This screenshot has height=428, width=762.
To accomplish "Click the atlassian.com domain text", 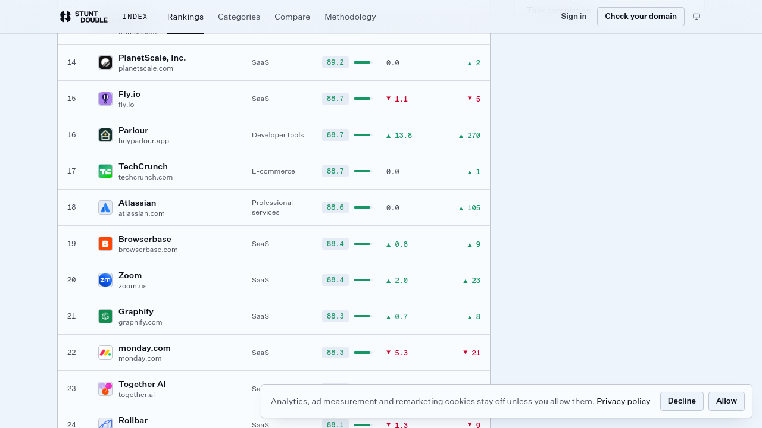I will tap(142, 213).
